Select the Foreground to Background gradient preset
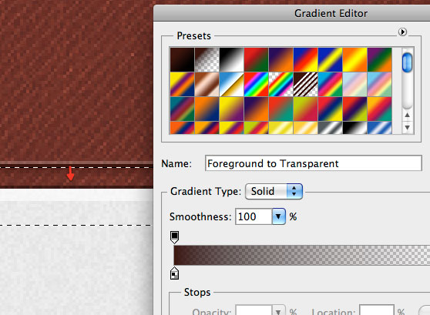The height and width of the screenshot is (315, 430). 182,60
